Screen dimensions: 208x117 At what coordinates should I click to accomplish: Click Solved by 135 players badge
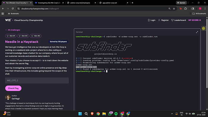pyautogui.click(x=58, y=42)
